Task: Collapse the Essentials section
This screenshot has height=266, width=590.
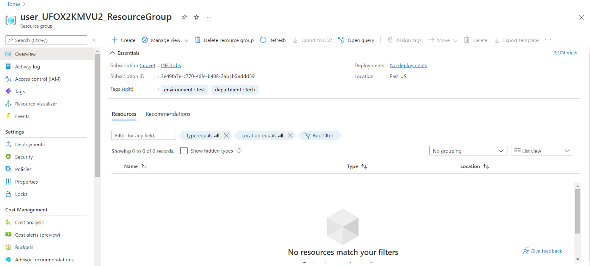Action: [x=113, y=53]
